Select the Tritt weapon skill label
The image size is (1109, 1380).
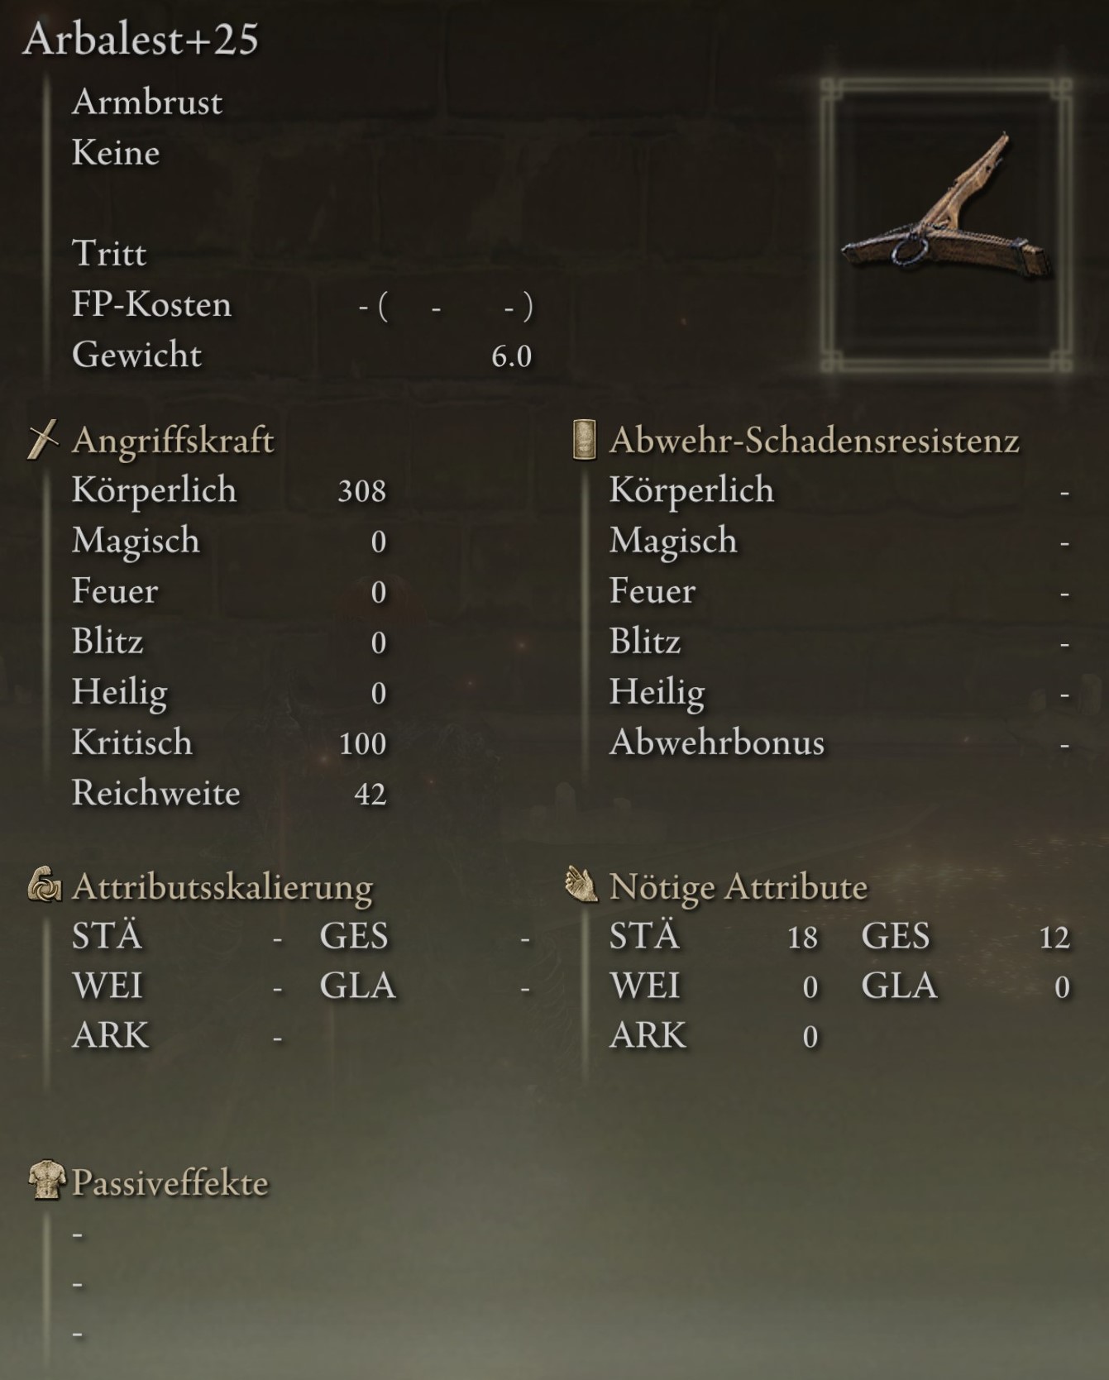(108, 253)
